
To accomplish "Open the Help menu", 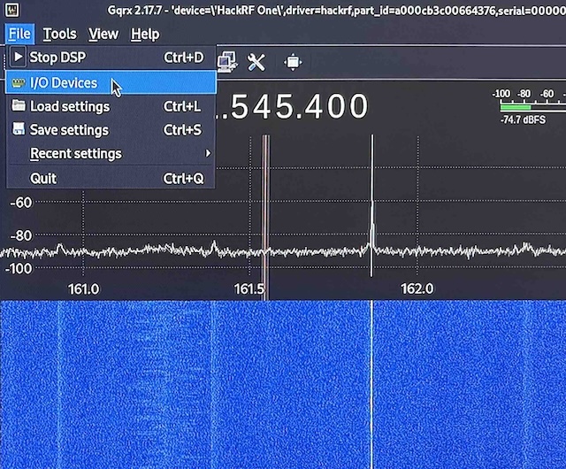I will pos(145,34).
